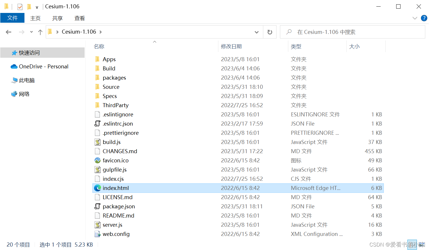Click the New Folder quick access icon
This screenshot has width=429, height=250.
coord(29,7)
